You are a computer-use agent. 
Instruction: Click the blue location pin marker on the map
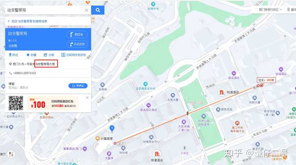pyautogui.click(x=112, y=128)
